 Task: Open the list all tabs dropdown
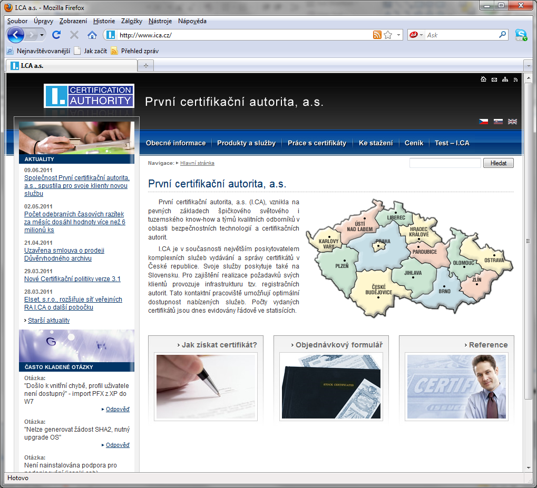coord(529,66)
